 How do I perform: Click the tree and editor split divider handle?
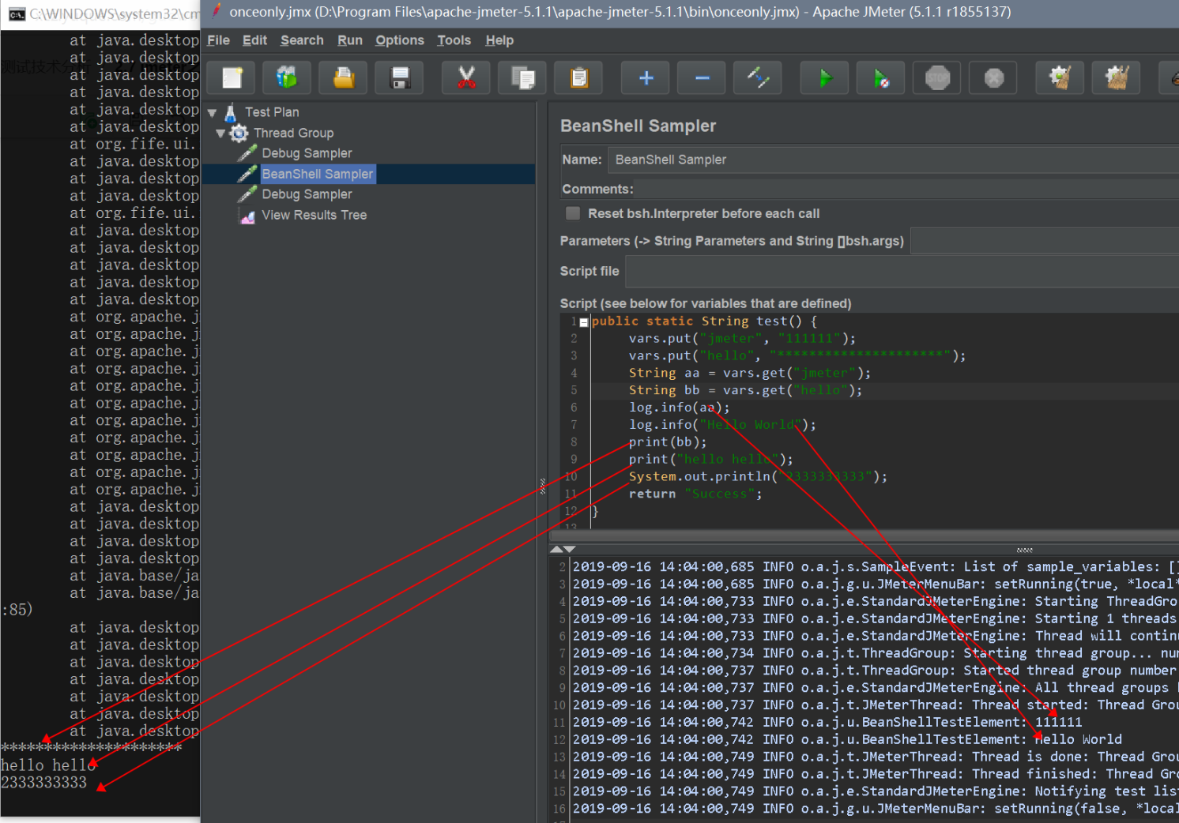click(x=542, y=486)
